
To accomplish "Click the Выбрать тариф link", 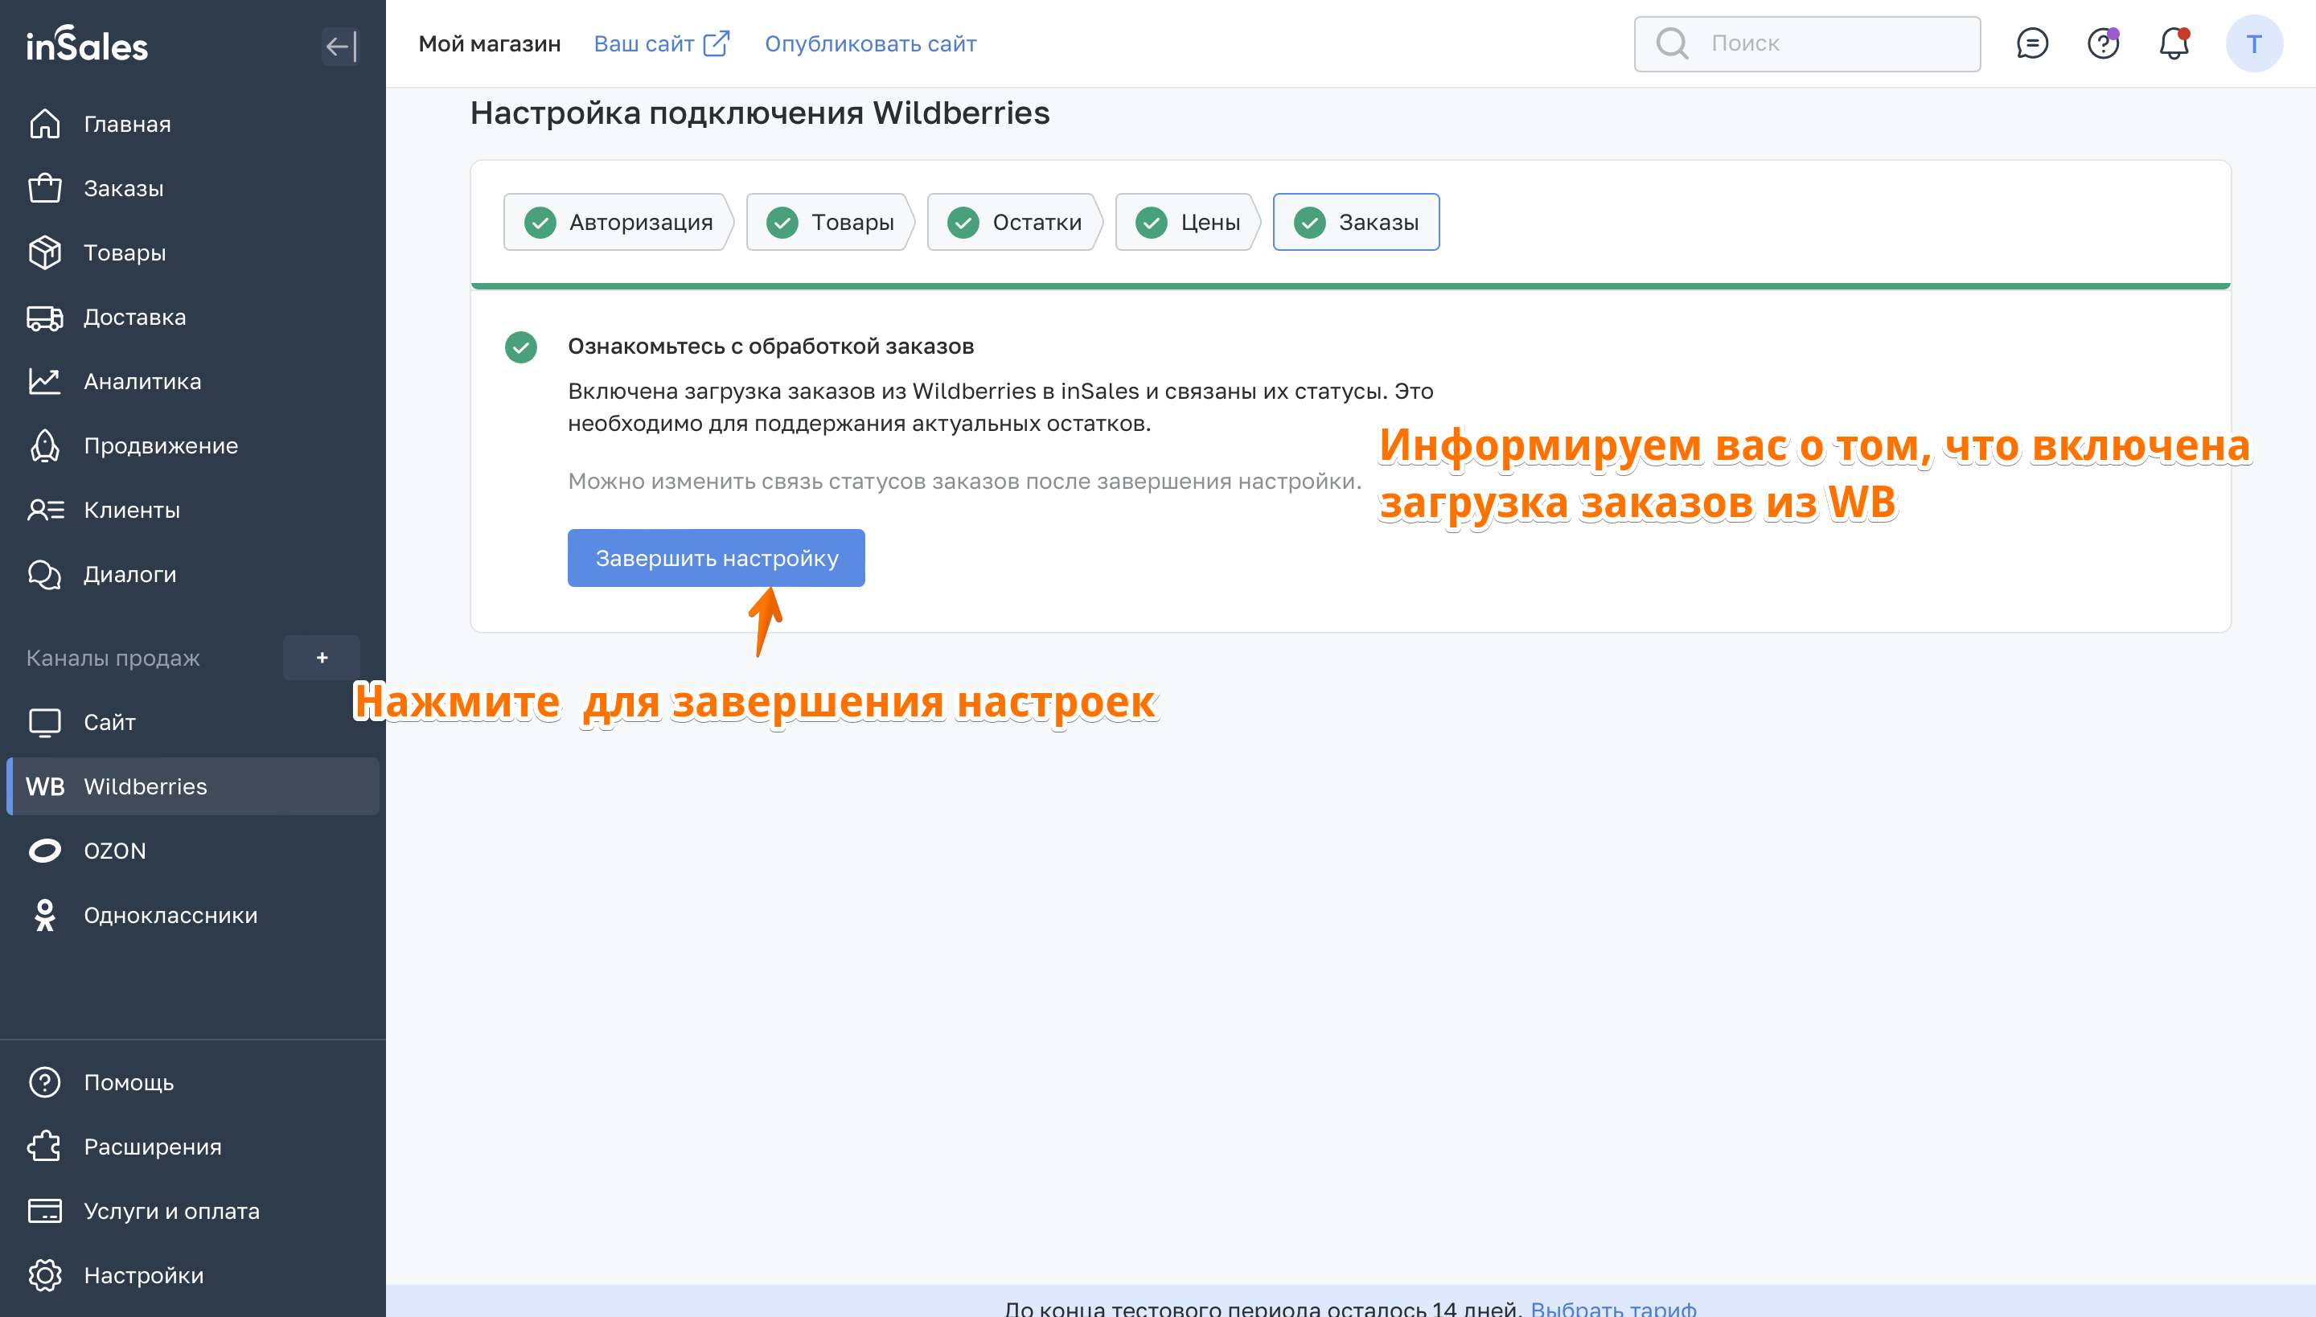I will 1612,1307.
